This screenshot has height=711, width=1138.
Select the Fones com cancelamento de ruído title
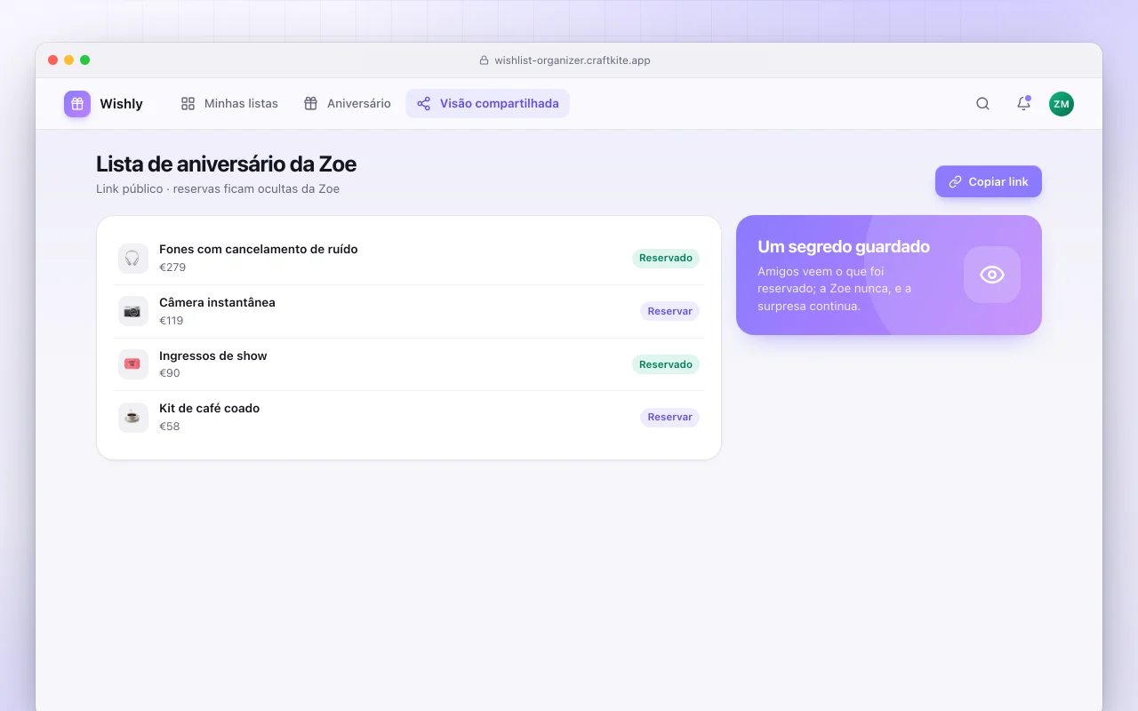pyautogui.click(x=259, y=249)
